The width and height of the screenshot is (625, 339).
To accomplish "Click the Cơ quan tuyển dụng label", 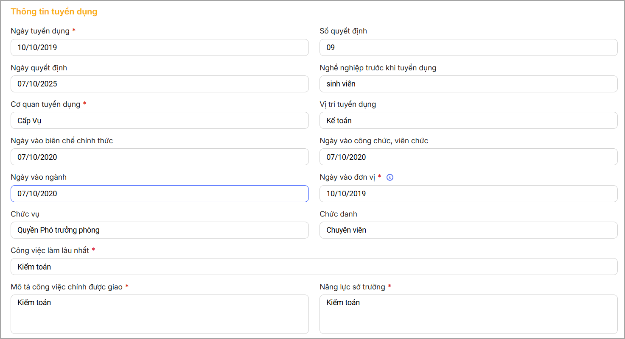I will [45, 104].
